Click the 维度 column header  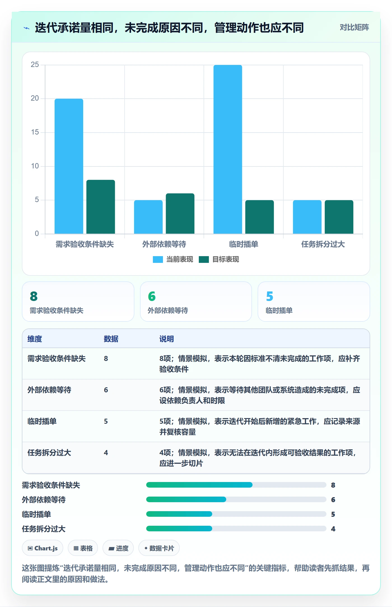[35, 339]
